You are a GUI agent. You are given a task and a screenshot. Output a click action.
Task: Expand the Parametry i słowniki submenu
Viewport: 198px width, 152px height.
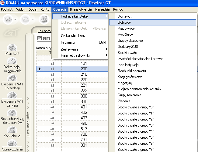click(80, 55)
